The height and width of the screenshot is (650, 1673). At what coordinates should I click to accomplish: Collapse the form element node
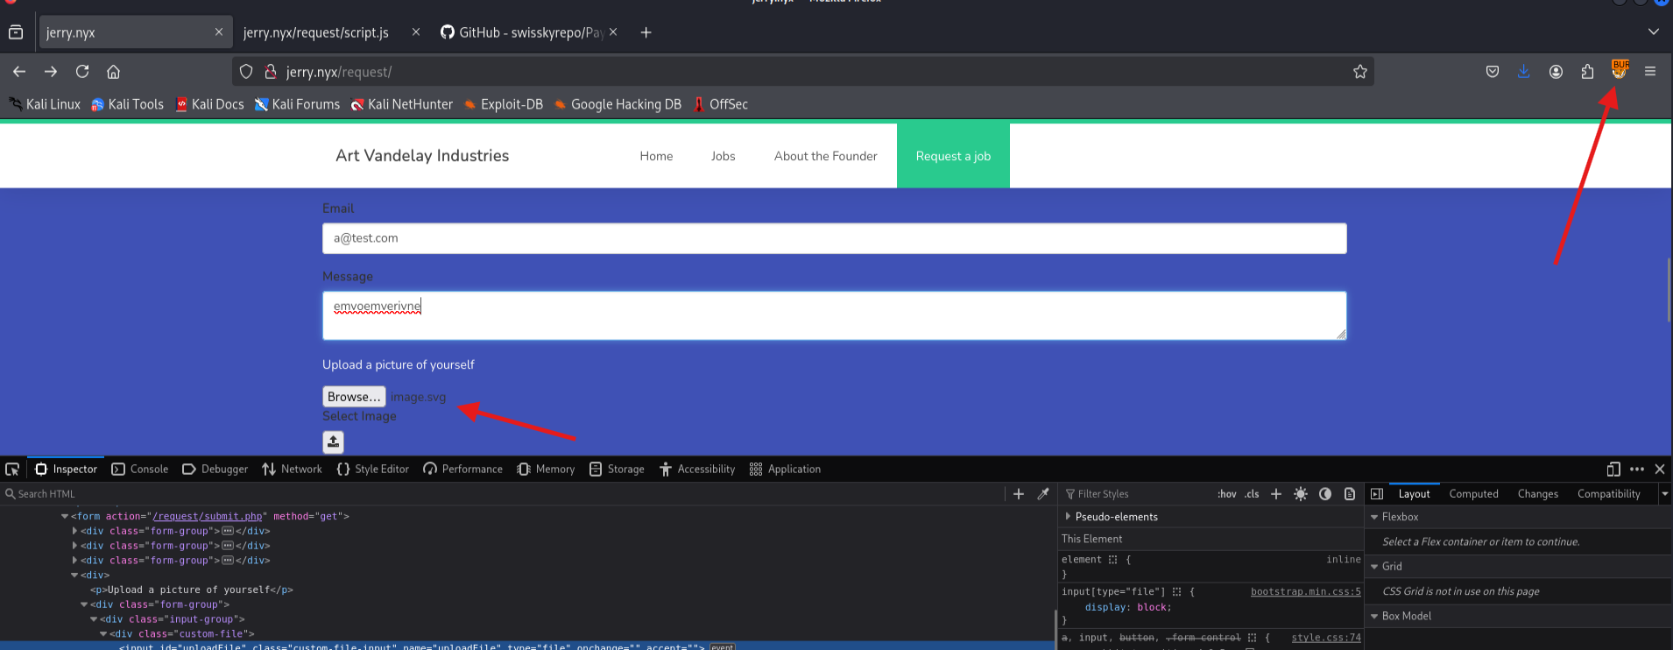65,517
